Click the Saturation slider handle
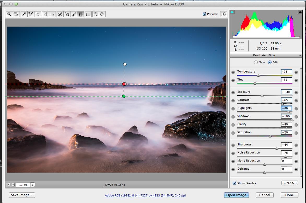 point(270,136)
